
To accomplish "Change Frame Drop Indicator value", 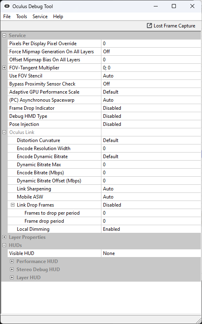I will coord(151,108).
